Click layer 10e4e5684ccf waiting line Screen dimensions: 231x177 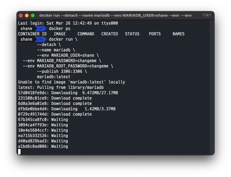pyautogui.click(x=43, y=130)
